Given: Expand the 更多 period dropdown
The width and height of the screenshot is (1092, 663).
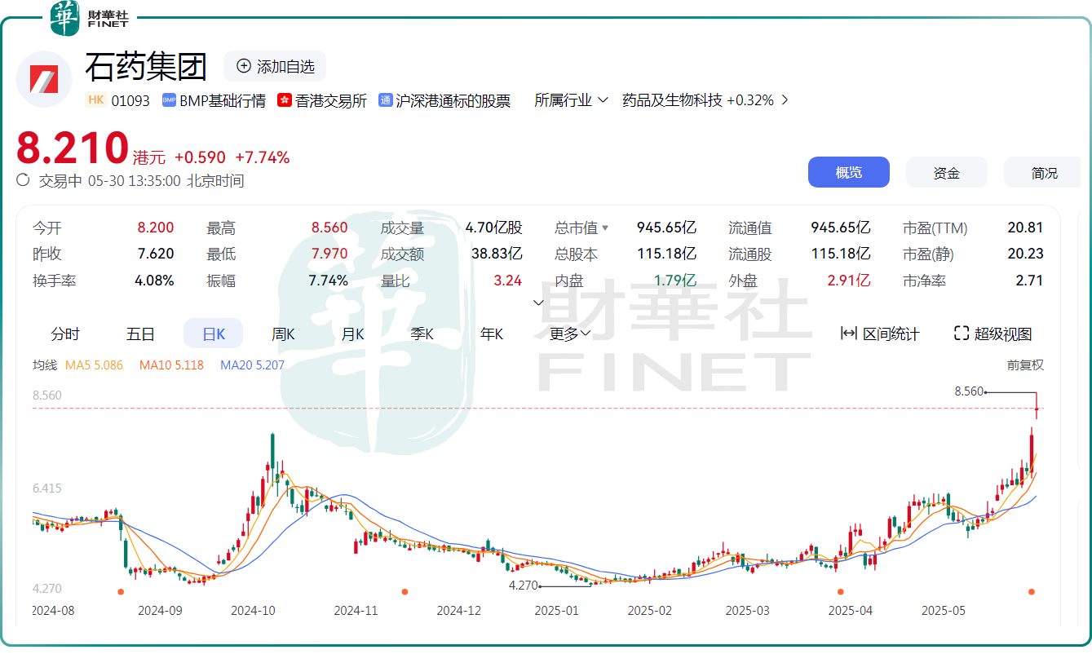Looking at the screenshot, I should (570, 334).
